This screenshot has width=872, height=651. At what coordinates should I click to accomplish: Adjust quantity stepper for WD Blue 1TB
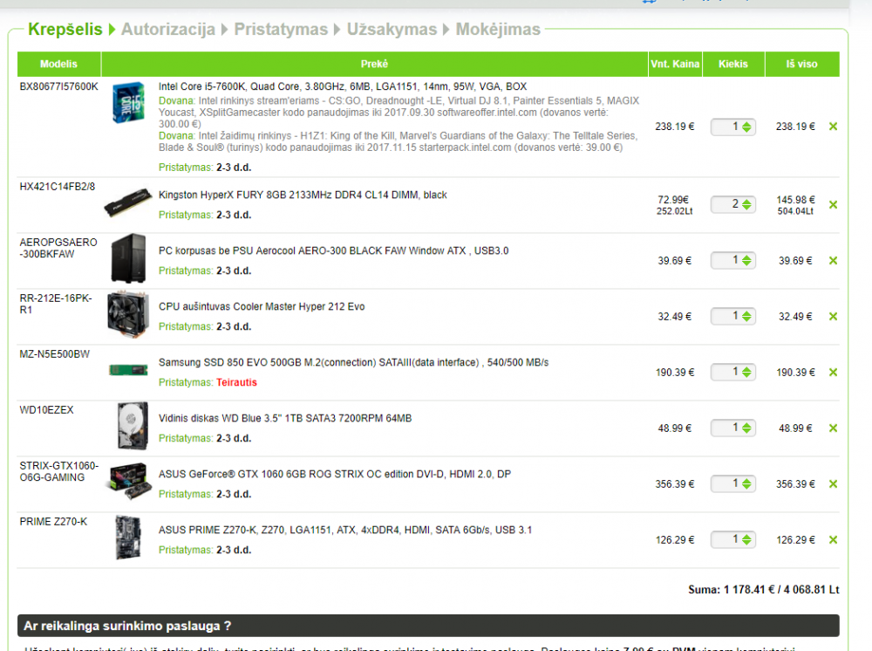tap(746, 428)
